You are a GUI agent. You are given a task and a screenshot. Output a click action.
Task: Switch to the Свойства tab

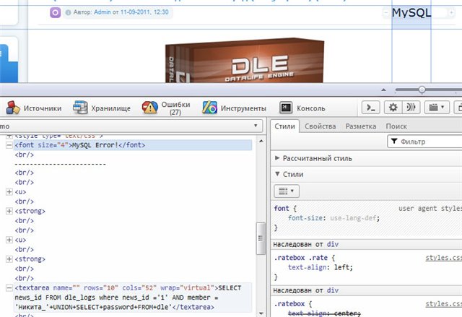point(320,126)
